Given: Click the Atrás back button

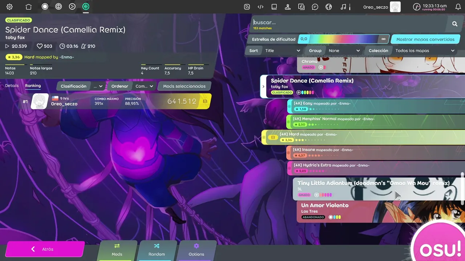Looking at the screenshot, I should [x=45, y=249].
